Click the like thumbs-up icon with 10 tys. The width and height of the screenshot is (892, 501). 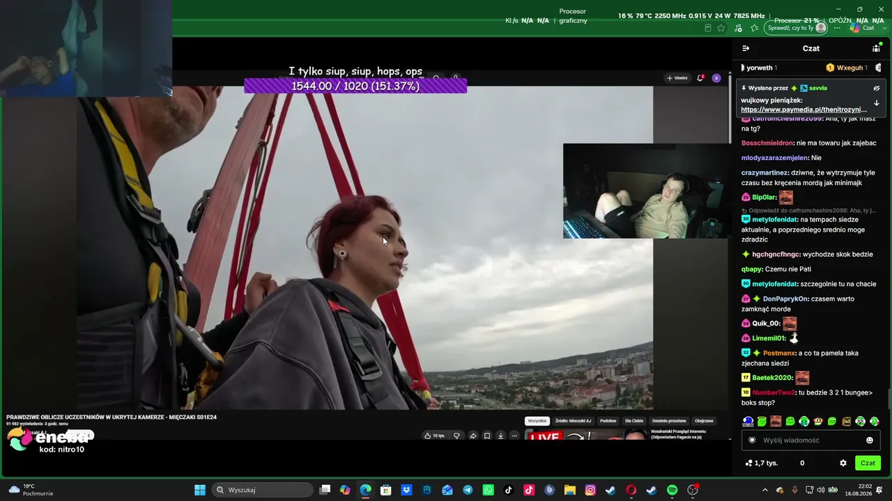click(434, 436)
